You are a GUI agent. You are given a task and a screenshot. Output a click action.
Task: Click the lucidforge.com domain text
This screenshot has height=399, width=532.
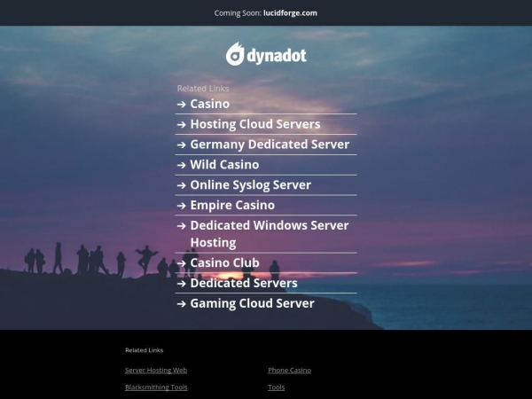(290, 13)
